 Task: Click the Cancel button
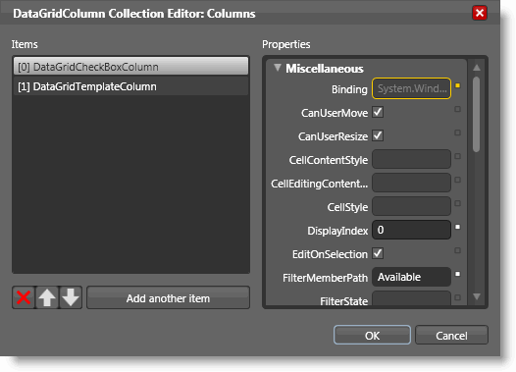click(451, 335)
